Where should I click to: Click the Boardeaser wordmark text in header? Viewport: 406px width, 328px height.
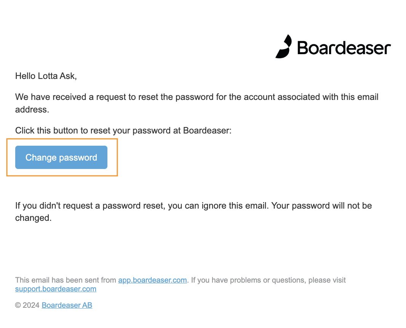click(x=344, y=48)
